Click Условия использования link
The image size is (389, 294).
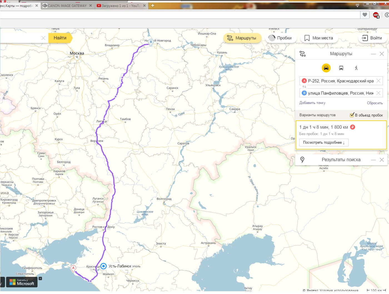pos(339,290)
